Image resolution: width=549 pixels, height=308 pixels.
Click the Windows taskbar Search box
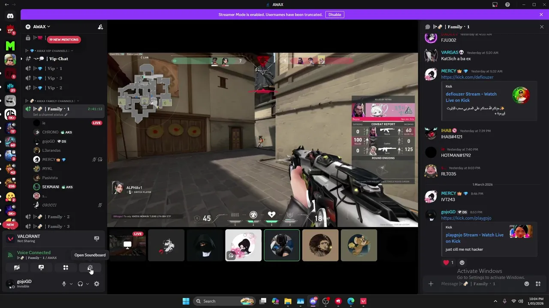click(x=223, y=301)
